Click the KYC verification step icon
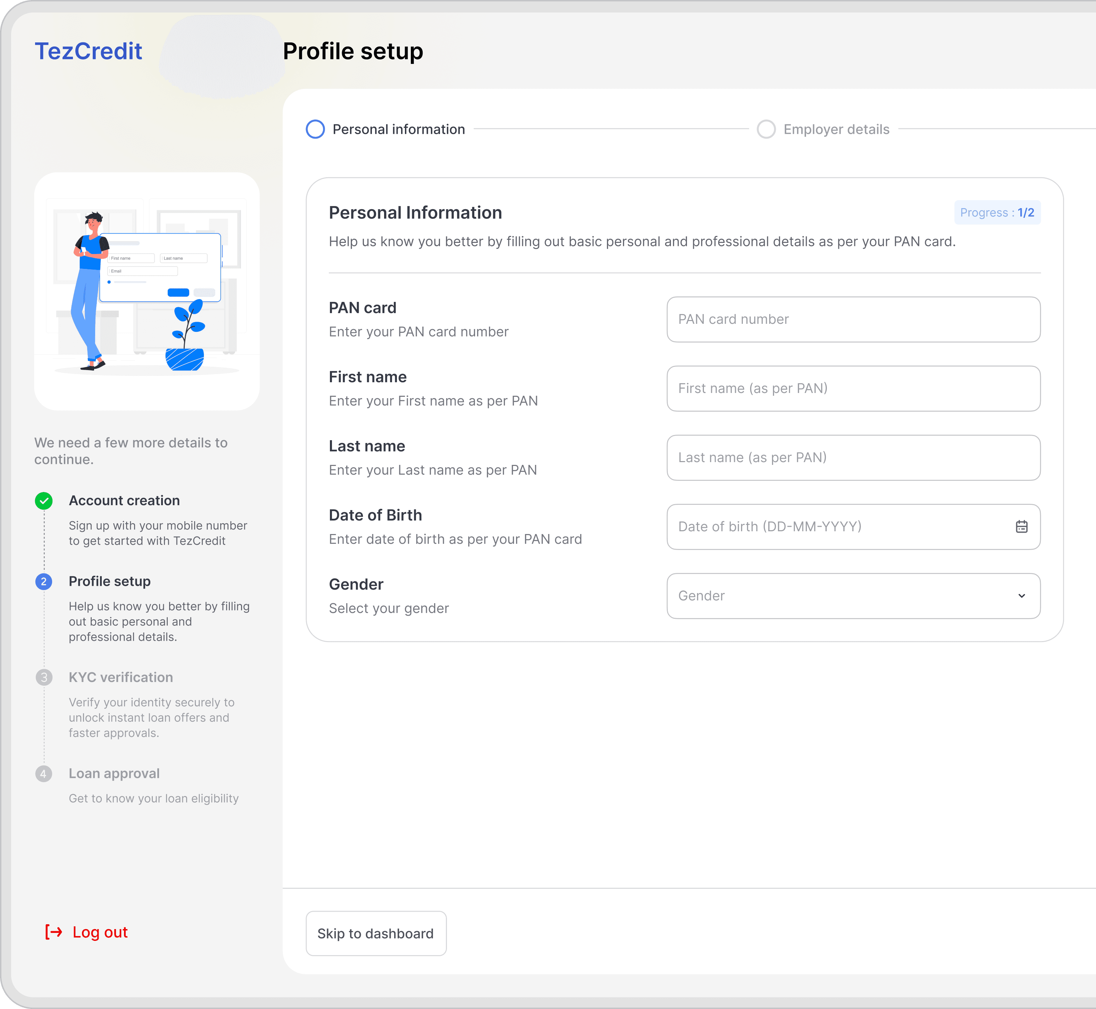1096x1009 pixels. (44, 678)
